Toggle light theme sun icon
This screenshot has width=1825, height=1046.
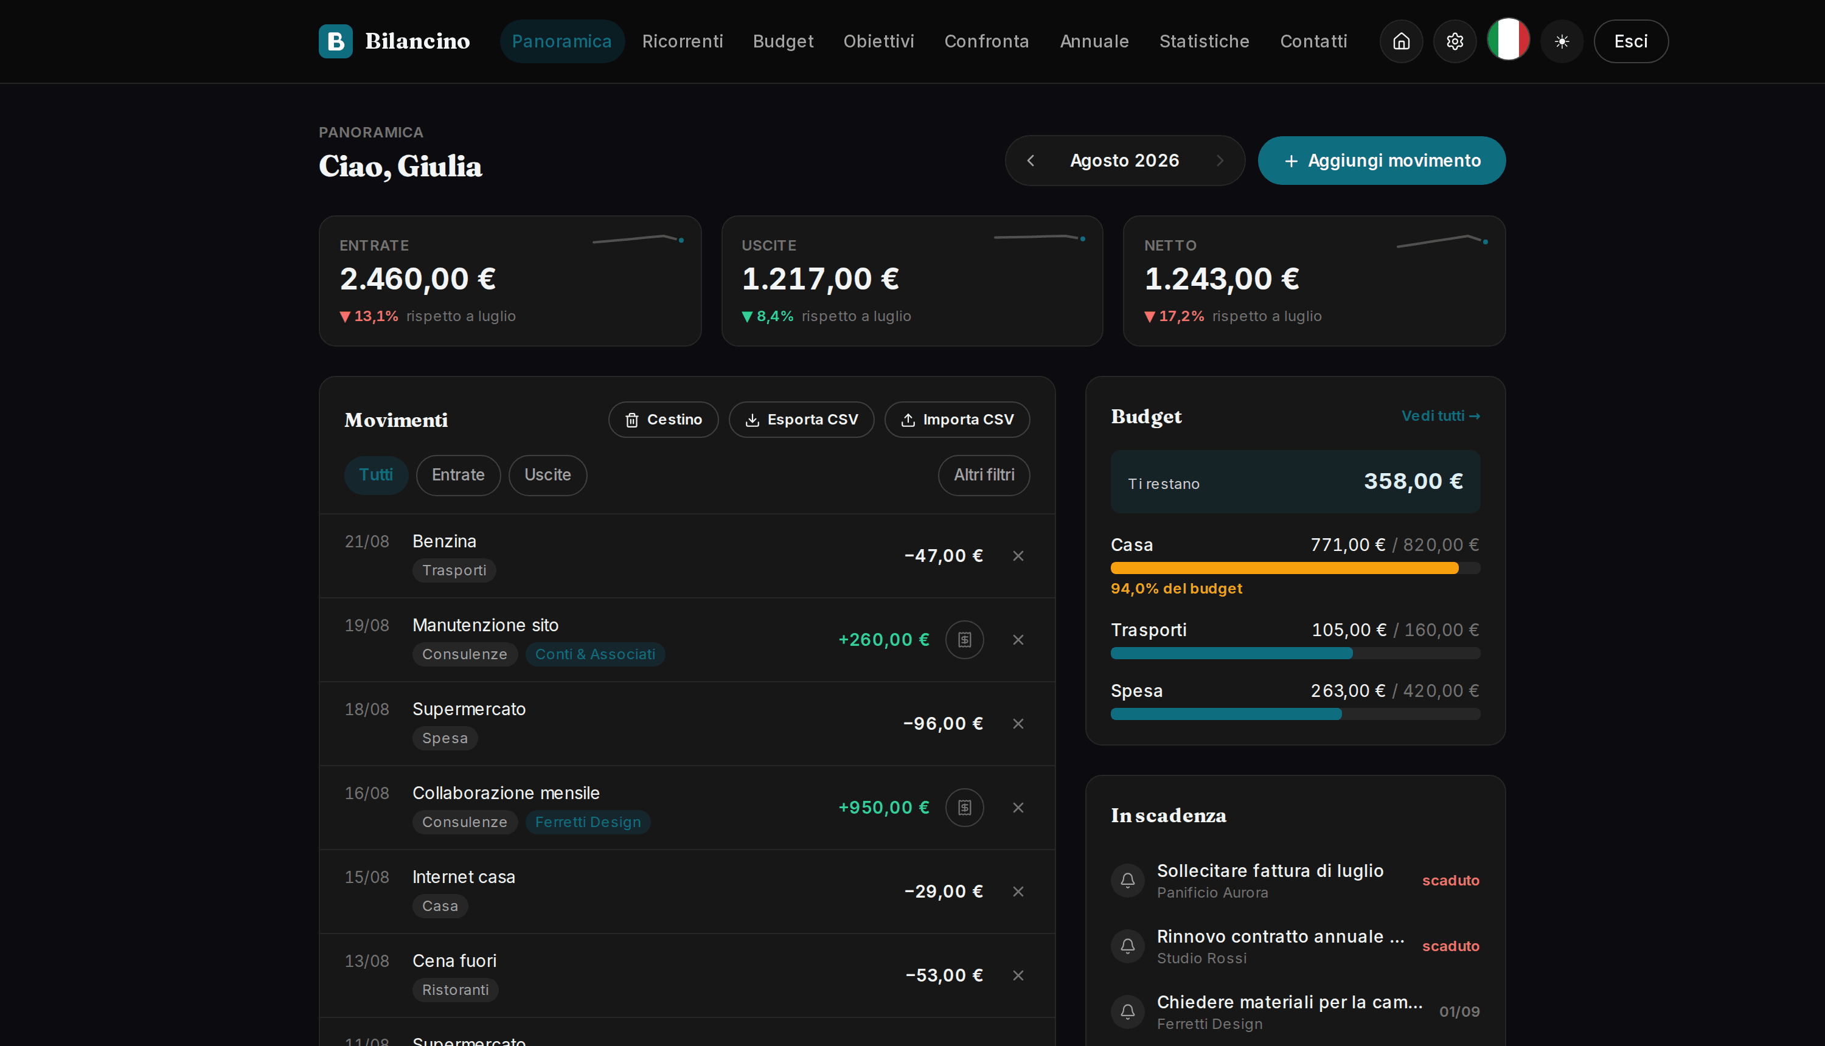click(1562, 41)
